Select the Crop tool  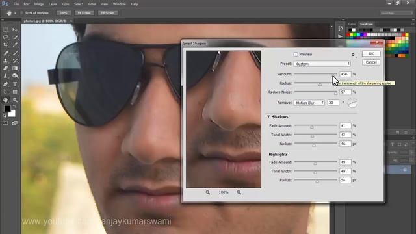point(5,45)
